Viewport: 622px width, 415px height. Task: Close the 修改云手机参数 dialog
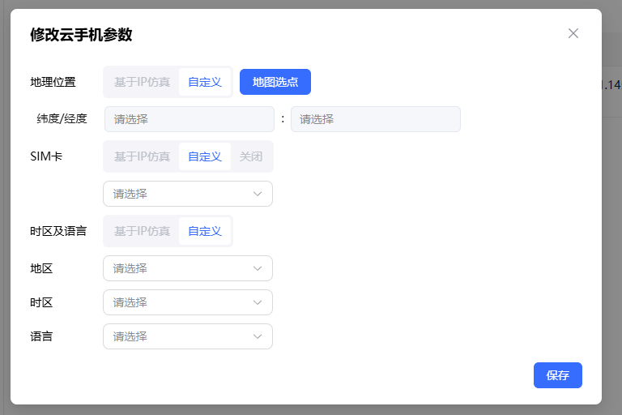573,33
